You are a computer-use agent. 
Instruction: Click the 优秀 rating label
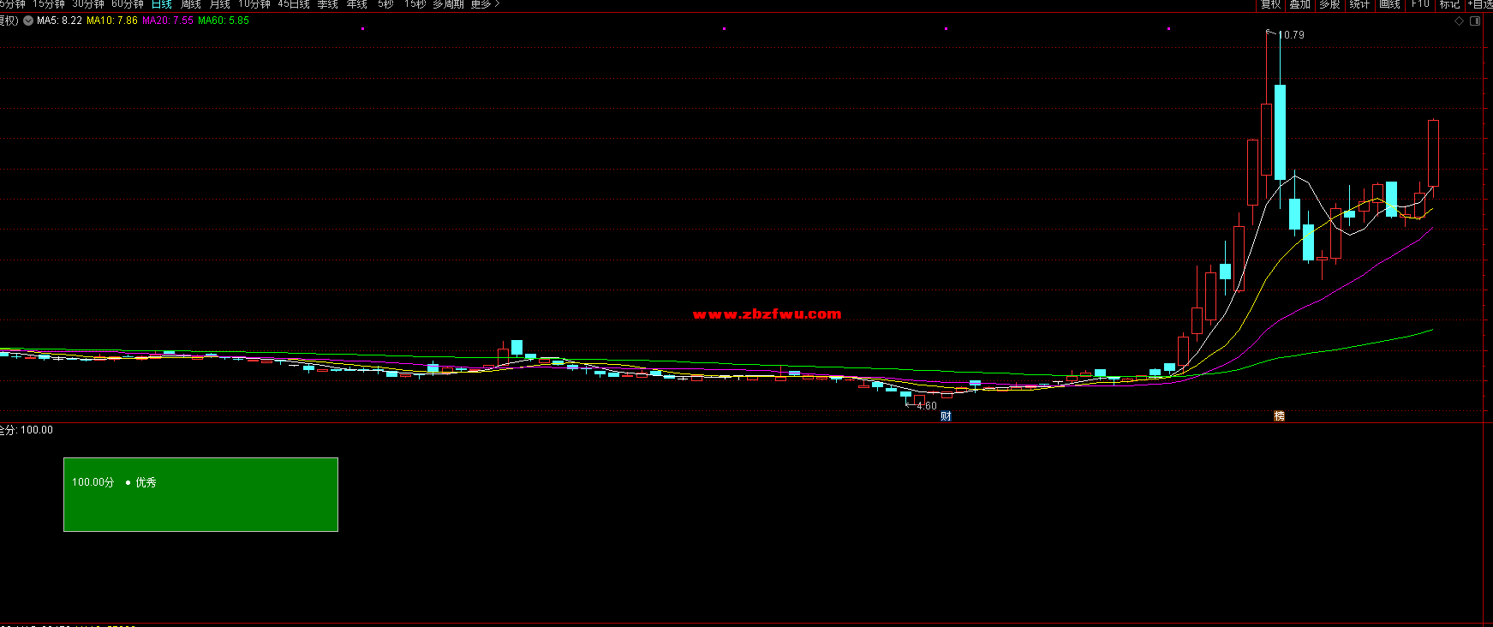(x=146, y=482)
